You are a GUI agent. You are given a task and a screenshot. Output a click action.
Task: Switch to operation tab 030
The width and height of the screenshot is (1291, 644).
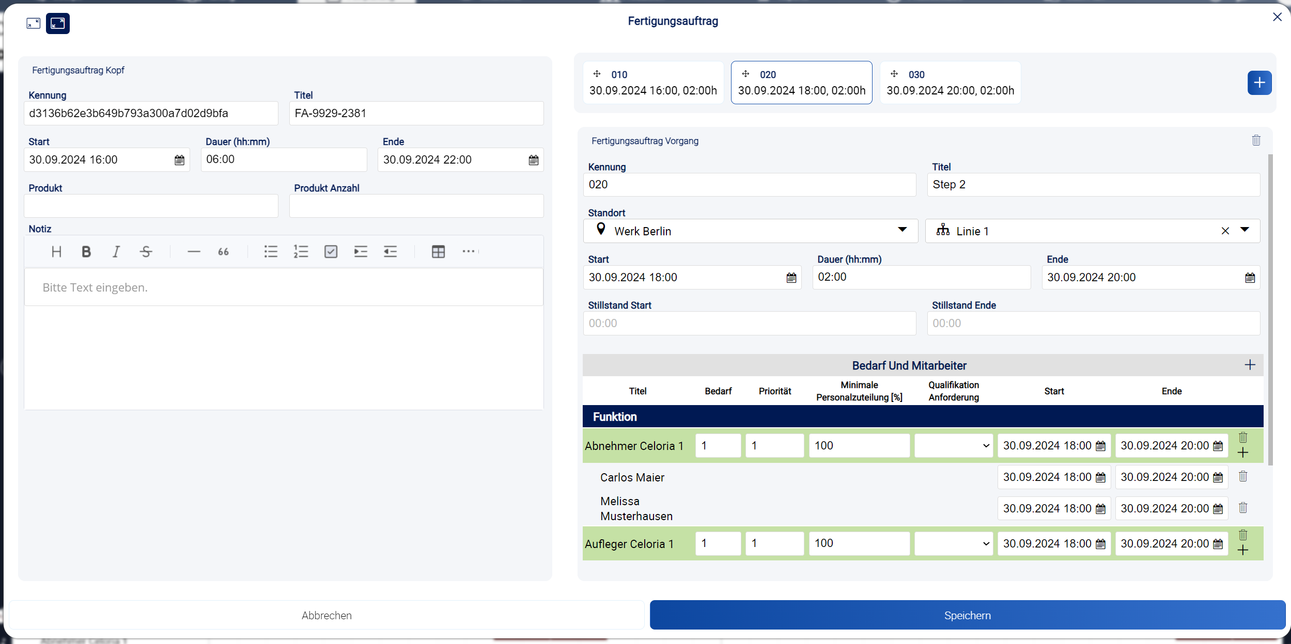click(x=950, y=83)
